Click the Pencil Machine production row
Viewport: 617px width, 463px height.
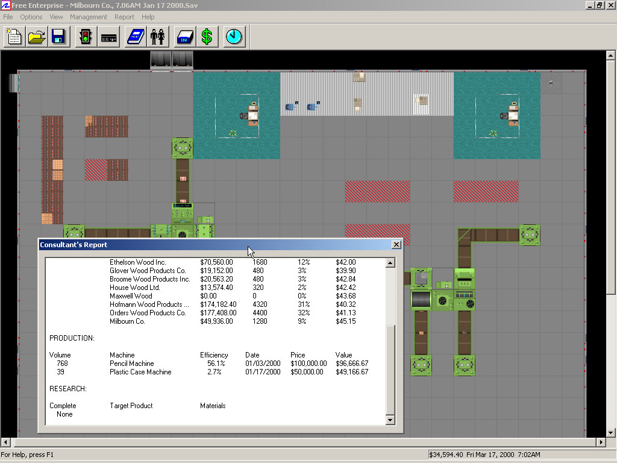pyautogui.click(x=131, y=364)
